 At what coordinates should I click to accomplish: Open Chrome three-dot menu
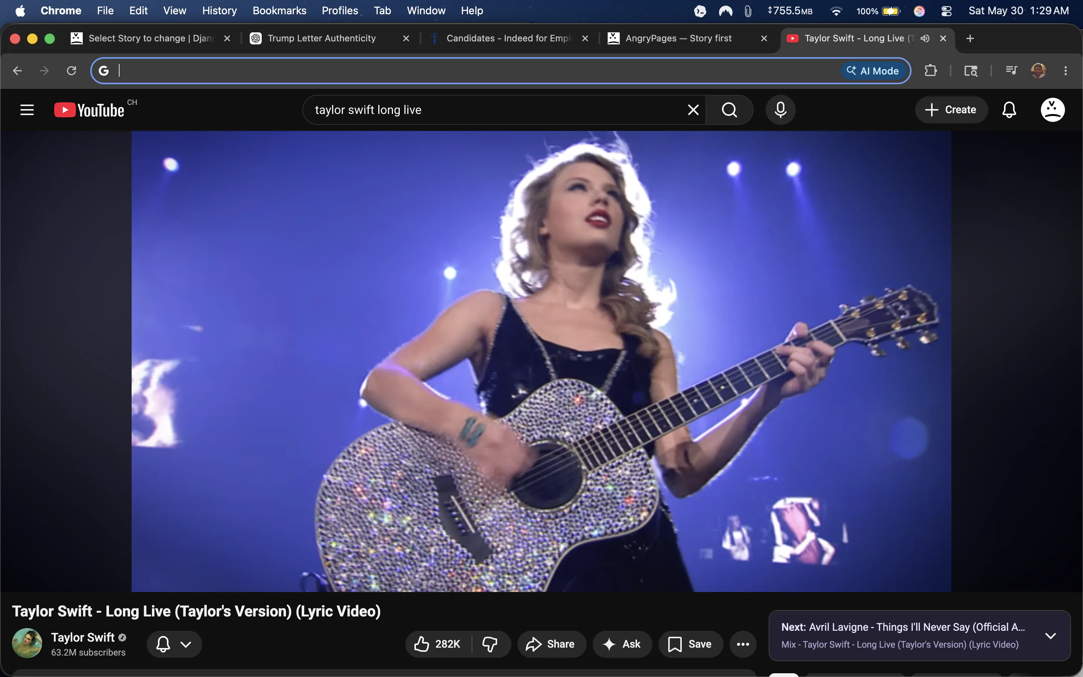click(1066, 71)
